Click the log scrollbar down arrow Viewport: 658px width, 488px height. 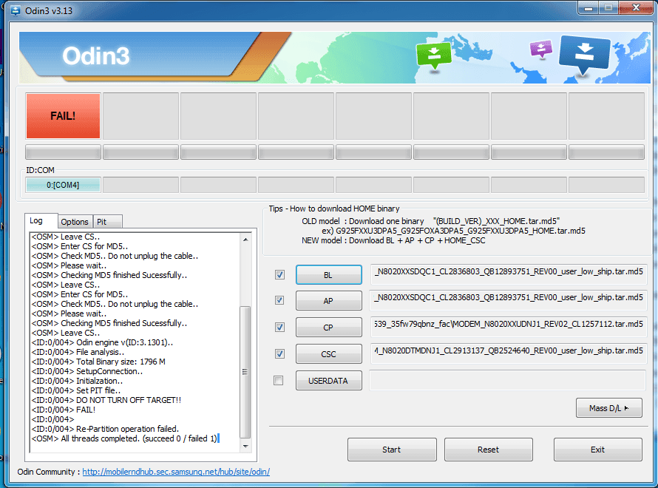click(x=245, y=446)
